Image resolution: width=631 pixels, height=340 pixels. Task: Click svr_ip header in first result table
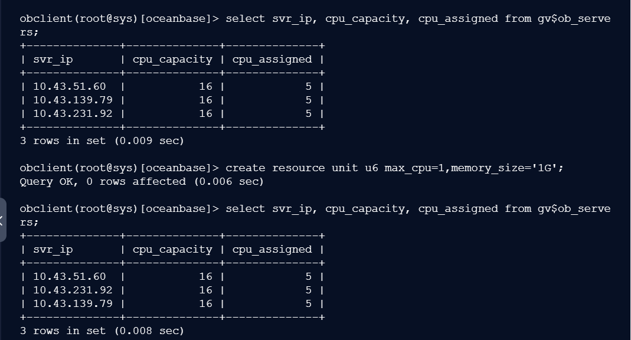point(53,60)
